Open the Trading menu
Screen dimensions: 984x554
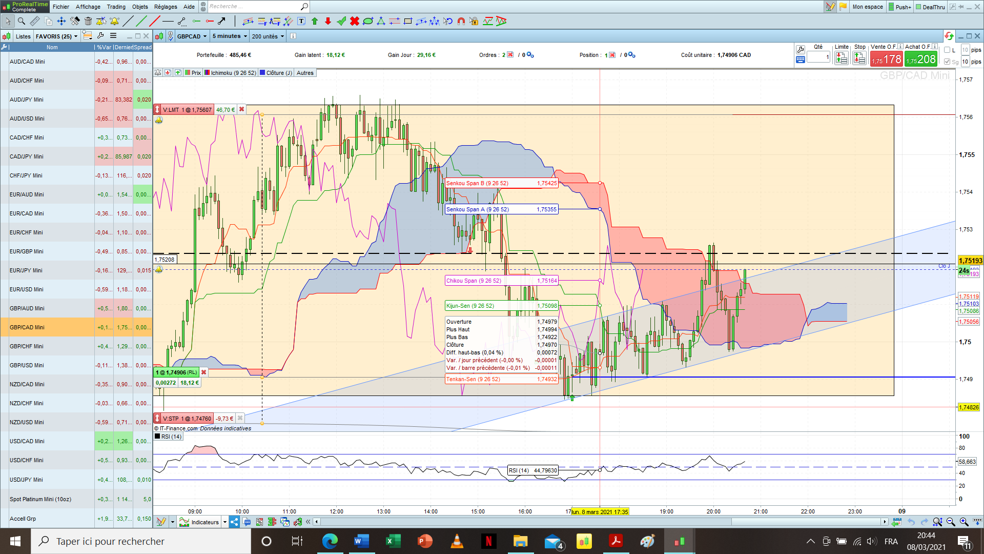point(116,7)
